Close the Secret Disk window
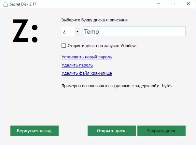Screen dimensions: 196x145 tap(188, 4)
